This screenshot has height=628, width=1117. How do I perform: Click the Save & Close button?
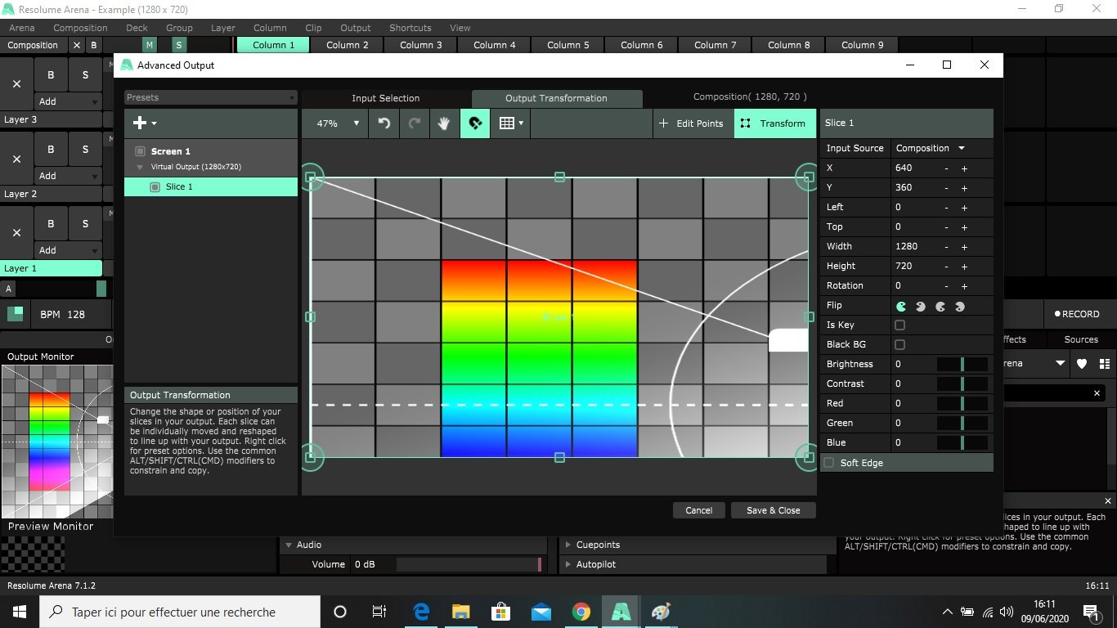tap(773, 510)
